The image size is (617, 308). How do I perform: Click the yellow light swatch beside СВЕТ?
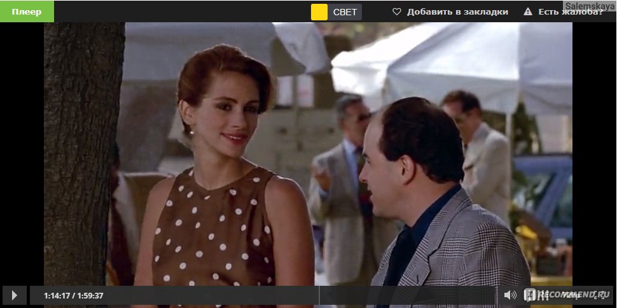click(x=319, y=12)
